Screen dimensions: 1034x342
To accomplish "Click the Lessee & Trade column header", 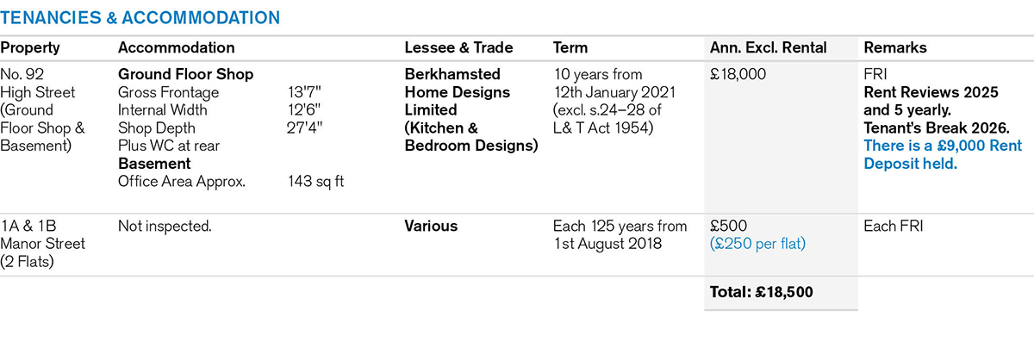I will click(x=459, y=48).
